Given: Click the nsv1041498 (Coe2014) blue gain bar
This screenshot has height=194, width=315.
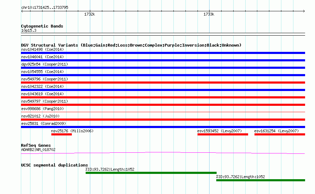Looking at the screenshot, I should point(163,53).
